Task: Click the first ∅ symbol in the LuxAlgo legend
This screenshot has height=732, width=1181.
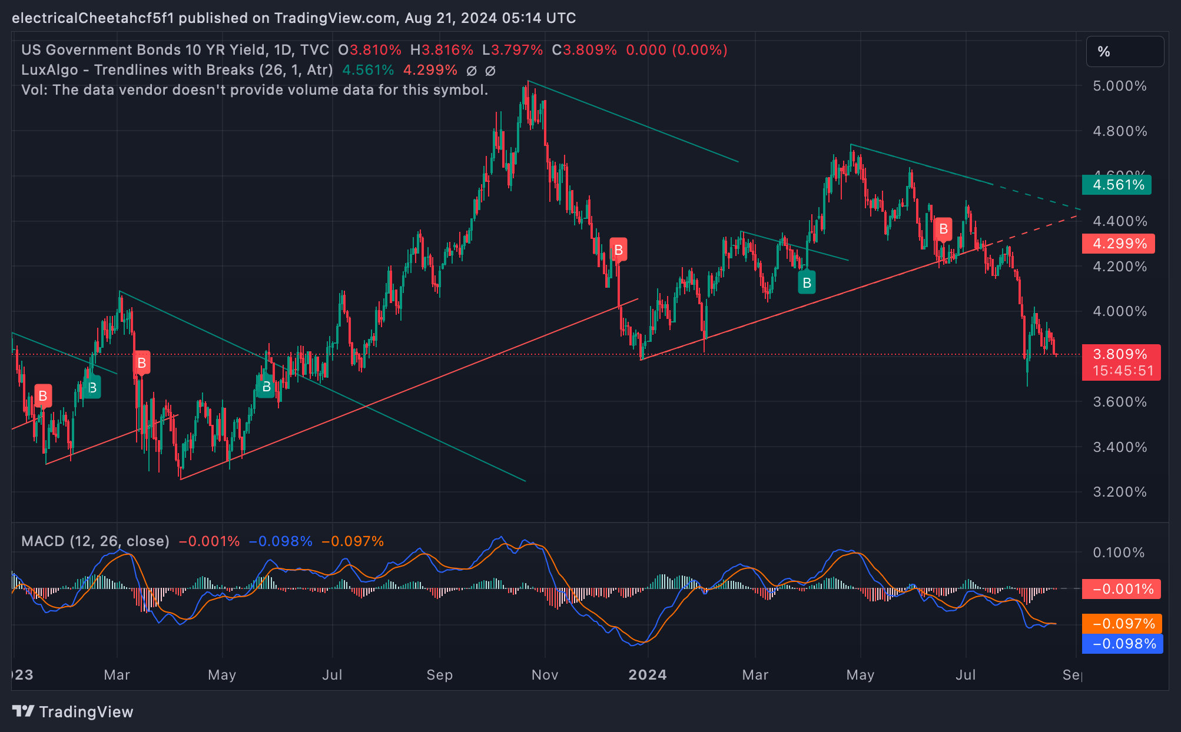Action: click(471, 71)
